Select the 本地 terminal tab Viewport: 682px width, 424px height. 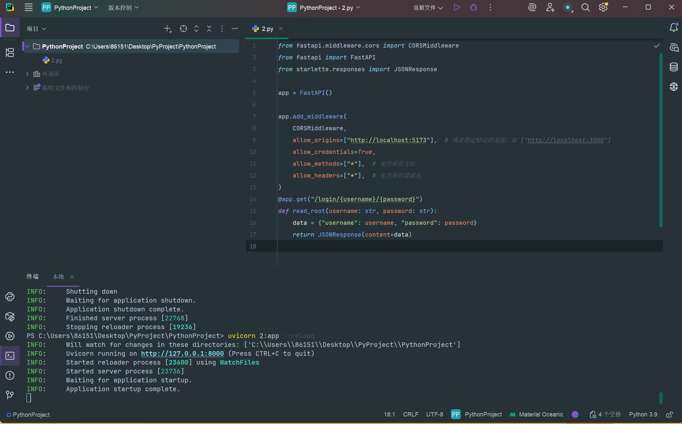[58, 277]
